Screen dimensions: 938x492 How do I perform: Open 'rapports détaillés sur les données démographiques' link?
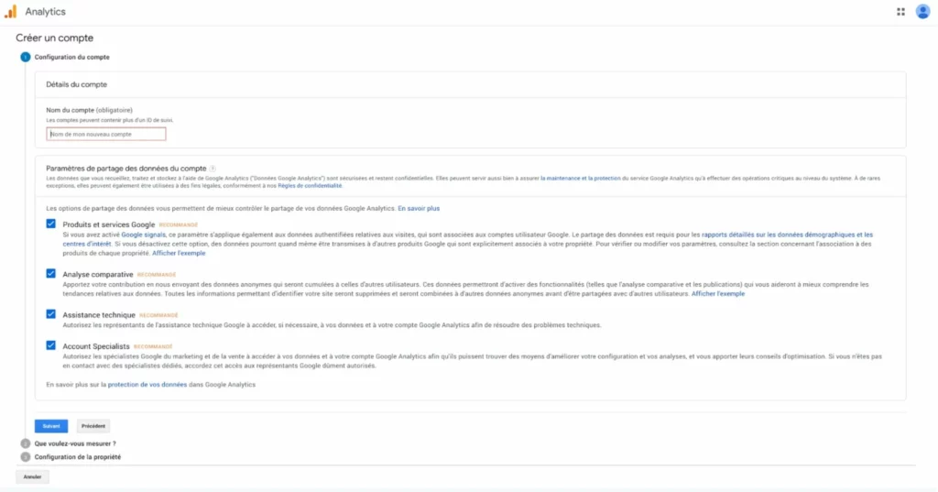pyautogui.click(x=787, y=235)
